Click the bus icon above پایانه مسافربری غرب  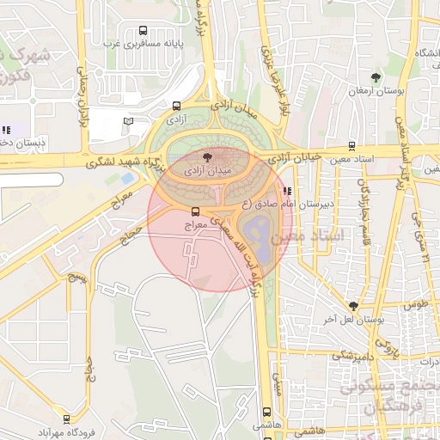click(143, 30)
